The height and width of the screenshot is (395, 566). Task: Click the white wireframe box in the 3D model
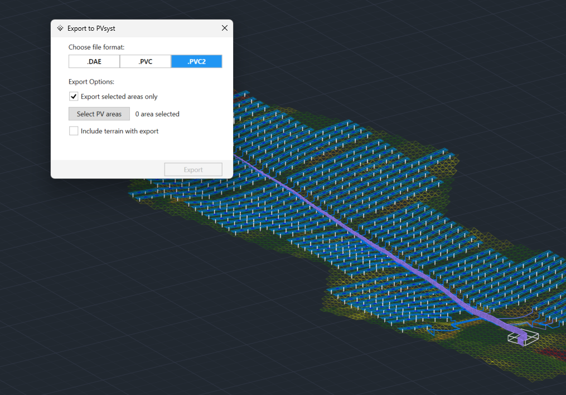tap(523, 337)
